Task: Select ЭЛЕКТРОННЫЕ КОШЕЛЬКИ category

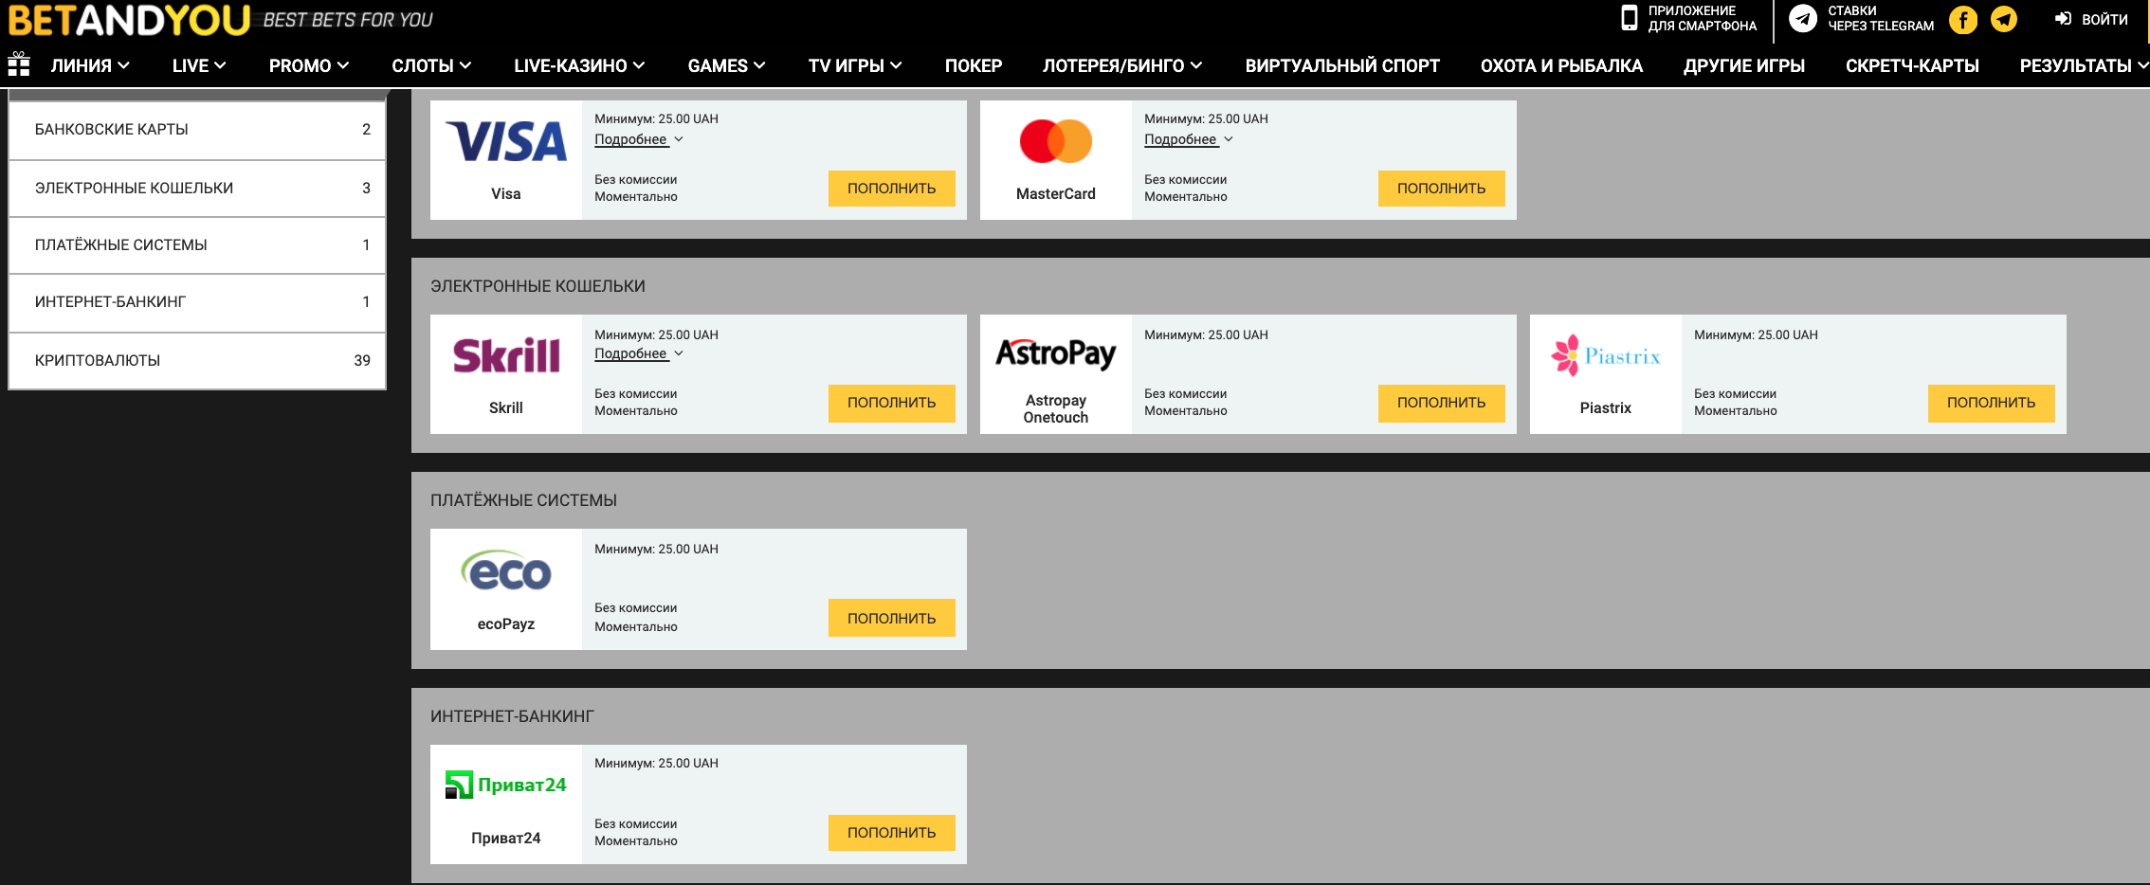Action: 197,189
